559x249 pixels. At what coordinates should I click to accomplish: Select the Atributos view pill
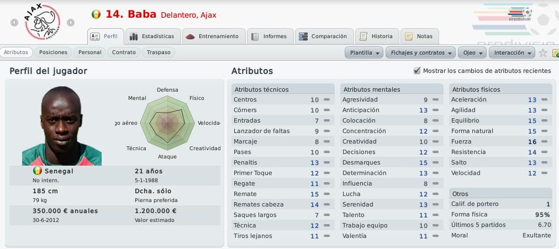click(16, 52)
